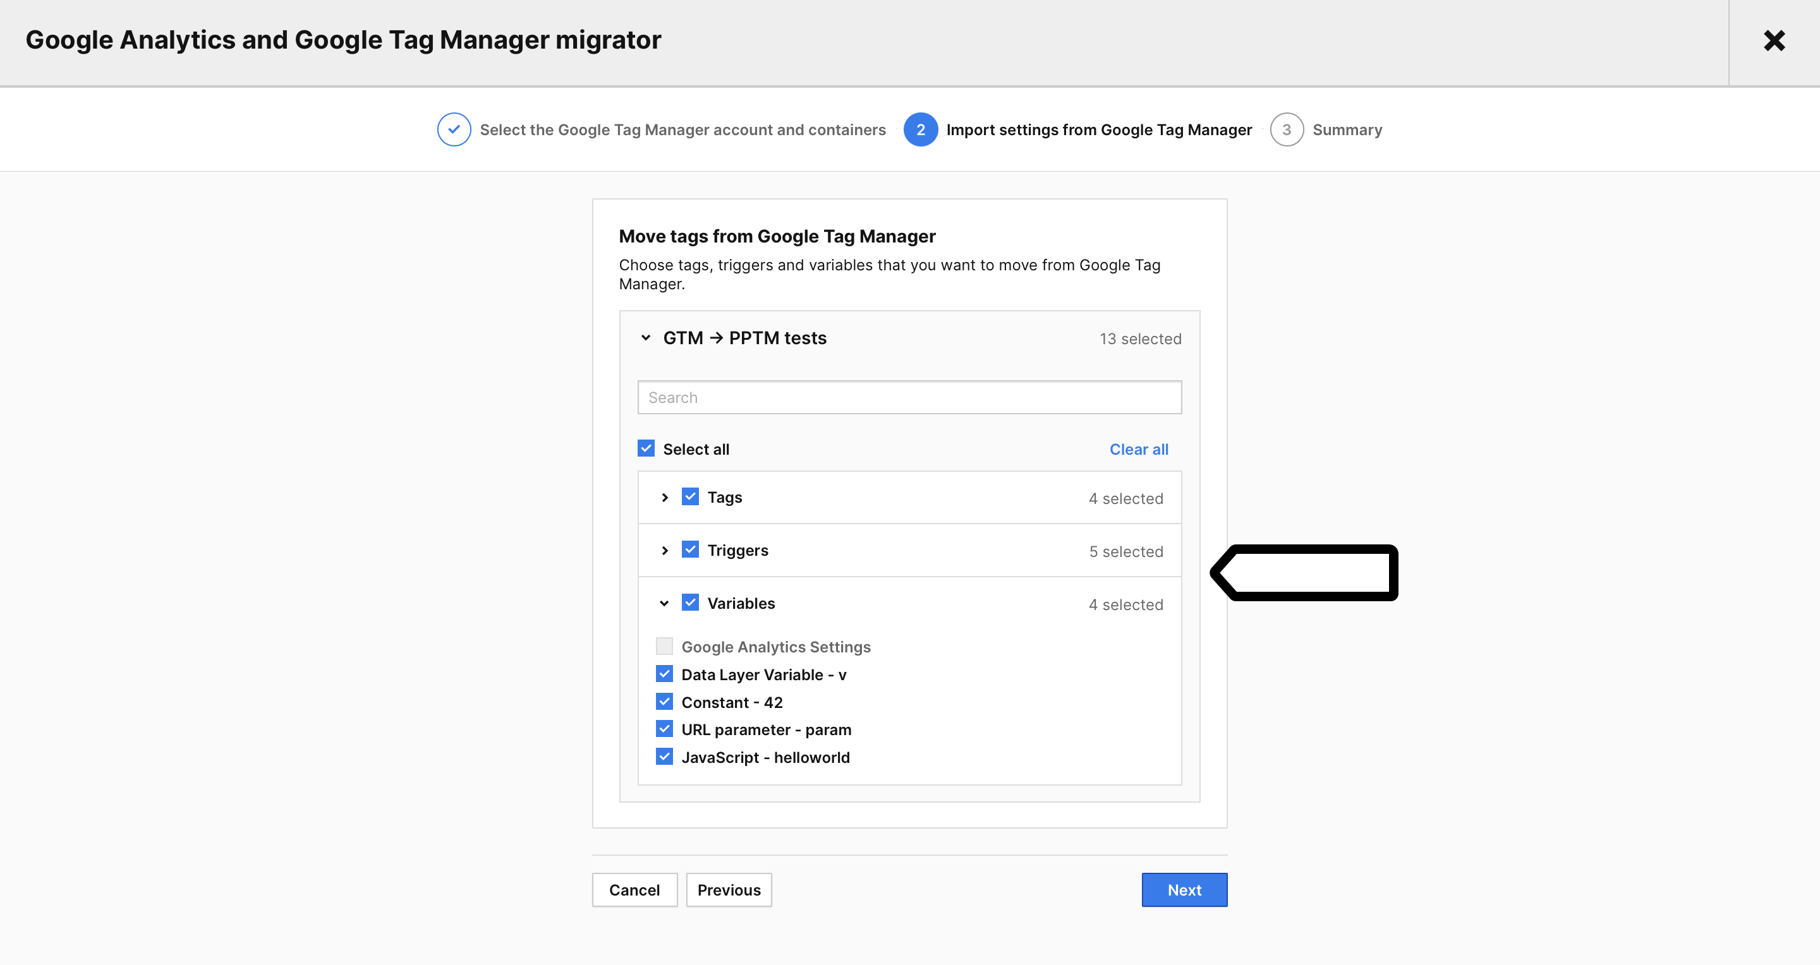Select 'Import settings from Google Tag Manager' step
This screenshot has width=1820, height=965.
(x=1099, y=130)
